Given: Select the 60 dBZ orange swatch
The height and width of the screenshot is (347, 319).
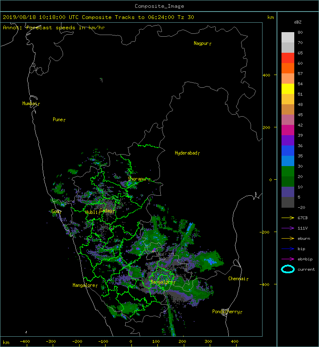Looking at the screenshot, I should pos(288,68).
